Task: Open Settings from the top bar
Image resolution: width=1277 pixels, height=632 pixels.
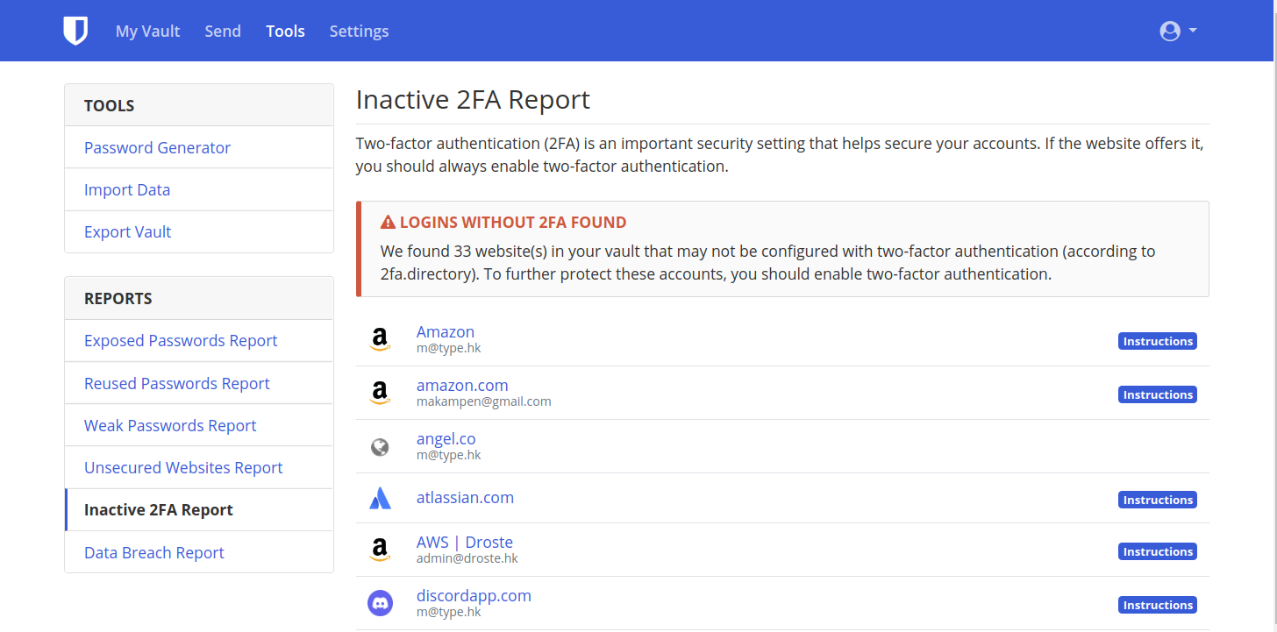Action: point(360,31)
